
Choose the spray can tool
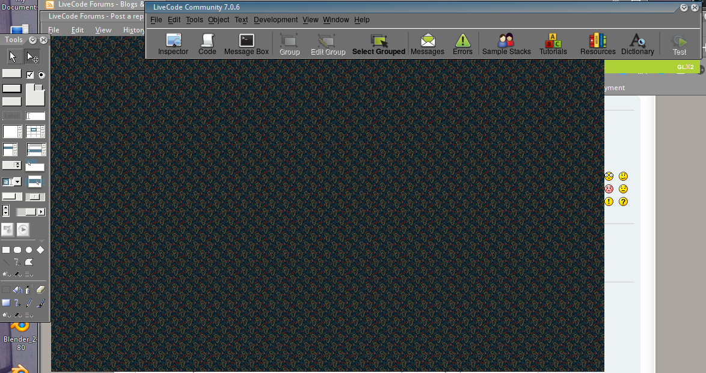tap(28, 290)
